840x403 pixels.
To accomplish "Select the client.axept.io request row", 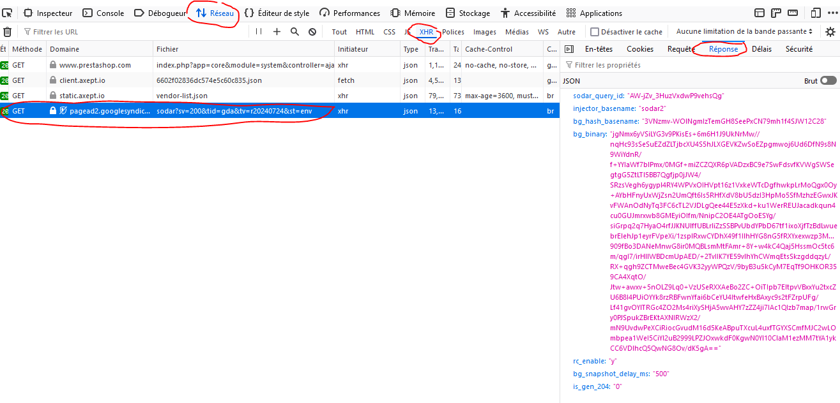I will (280, 80).
